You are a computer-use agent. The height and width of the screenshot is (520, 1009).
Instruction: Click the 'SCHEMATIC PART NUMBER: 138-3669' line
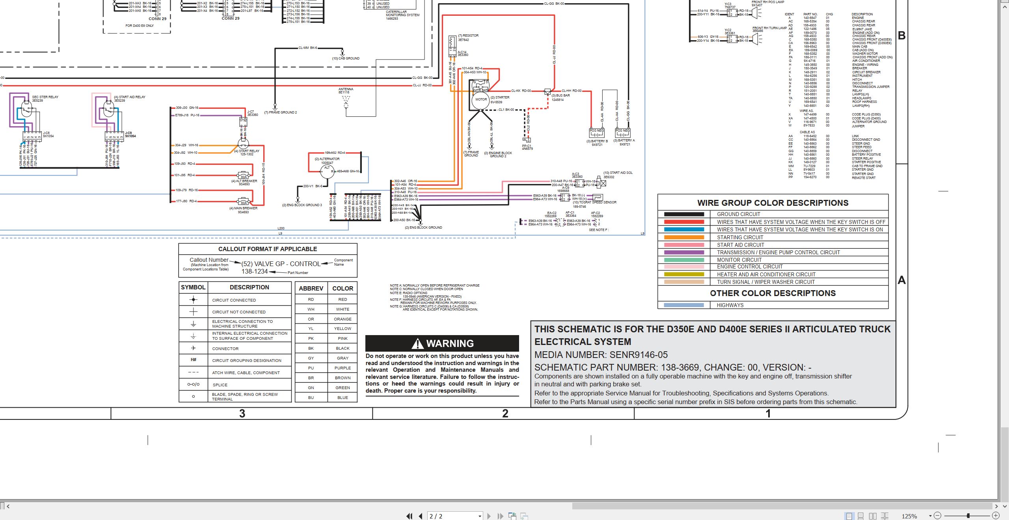coord(617,367)
